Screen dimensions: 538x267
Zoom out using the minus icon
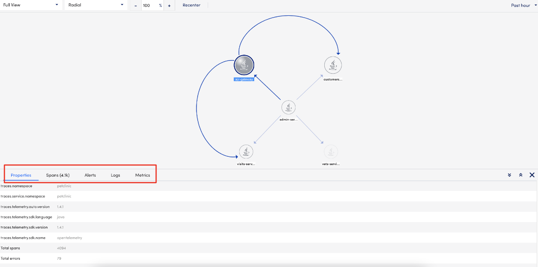[135, 6]
